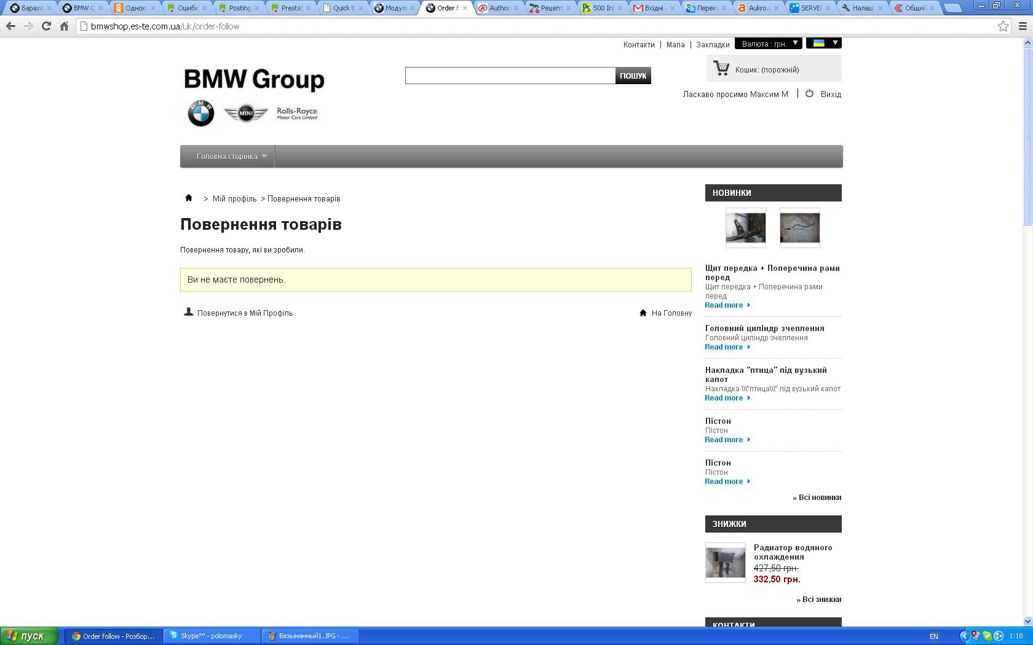The width and height of the screenshot is (1033, 645).
Task: Open the Радиатор discount product thumbnail
Action: pos(726,562)
